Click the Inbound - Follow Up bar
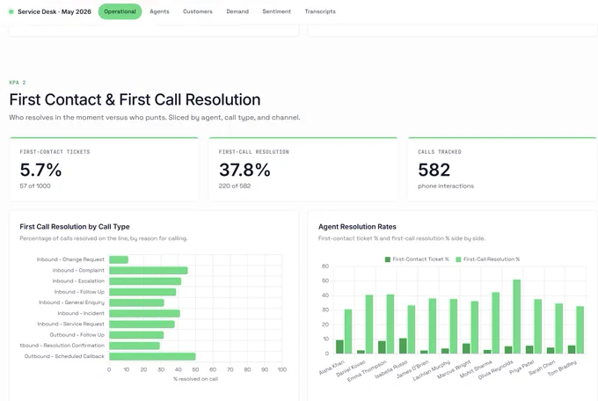This screenshot has width=598, height=401. (x=142, y=292)
